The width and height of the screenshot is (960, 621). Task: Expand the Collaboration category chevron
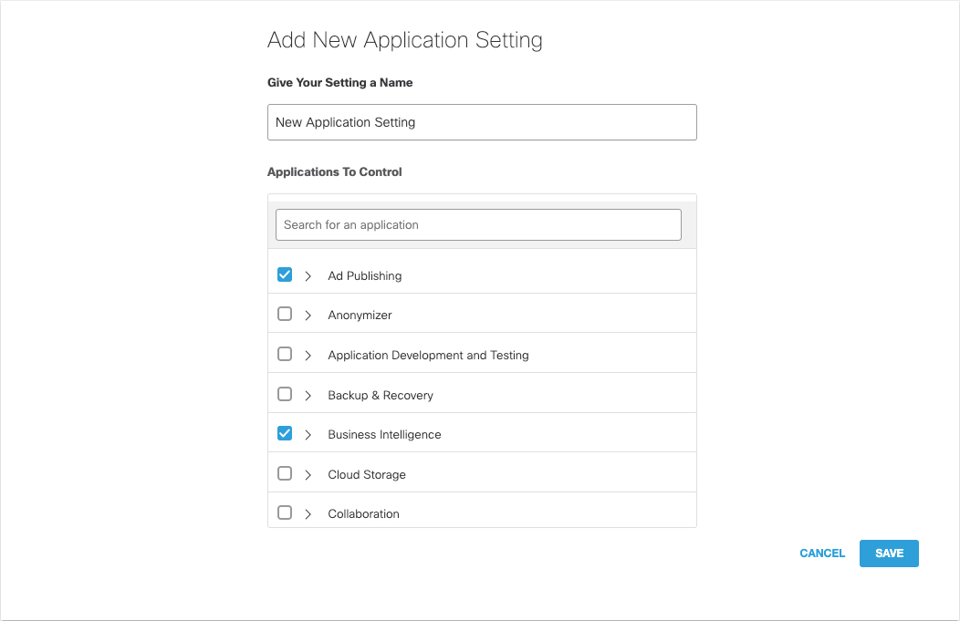(x=308, y=514)
